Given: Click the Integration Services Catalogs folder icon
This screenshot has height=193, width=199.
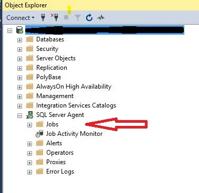Looking at the screenshot, I should coord(29,105).
